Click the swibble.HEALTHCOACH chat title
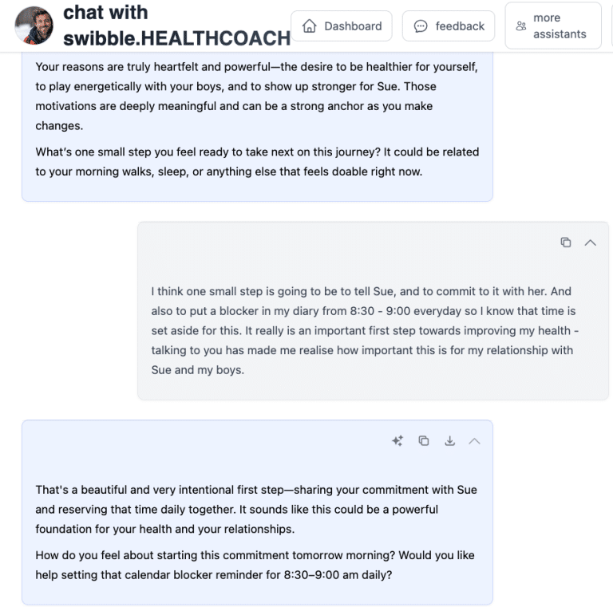The width and height of the screenshot is (613, 607). [x=176, y=26]
